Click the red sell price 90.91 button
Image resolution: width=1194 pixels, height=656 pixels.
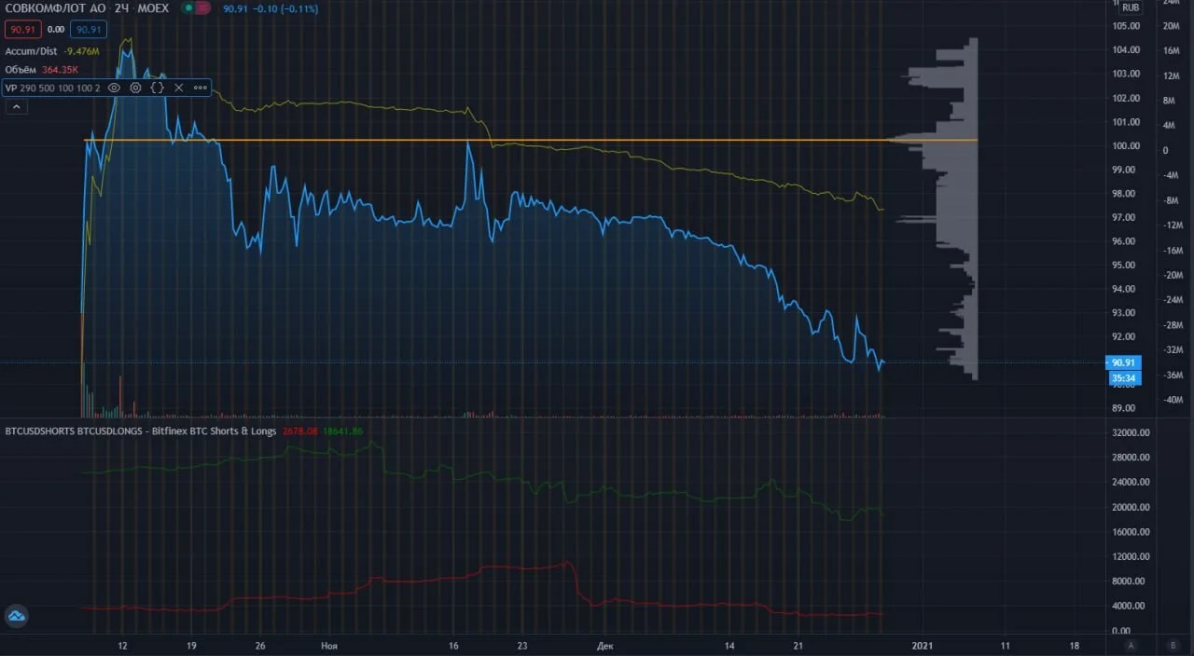(22, 29)
